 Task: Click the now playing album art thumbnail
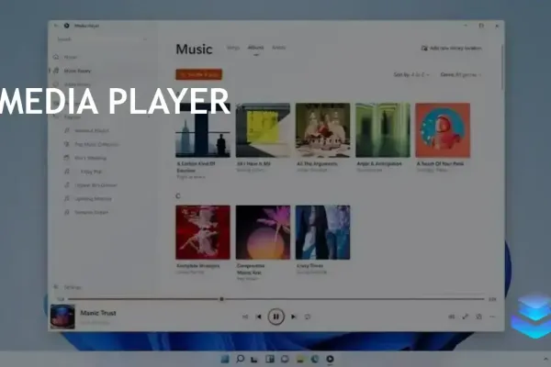62,317
